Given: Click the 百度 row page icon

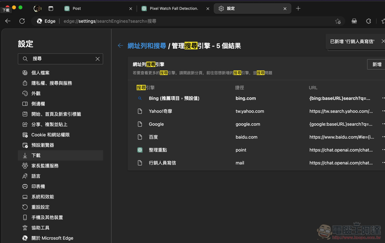Looking at the screenshot, I should [140, 137].
